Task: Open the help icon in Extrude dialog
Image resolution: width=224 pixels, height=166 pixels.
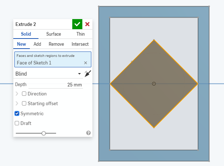Action: pyautogui.click(x=88, y=133)
